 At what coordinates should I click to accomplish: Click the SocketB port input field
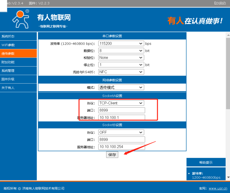(121, 139)
